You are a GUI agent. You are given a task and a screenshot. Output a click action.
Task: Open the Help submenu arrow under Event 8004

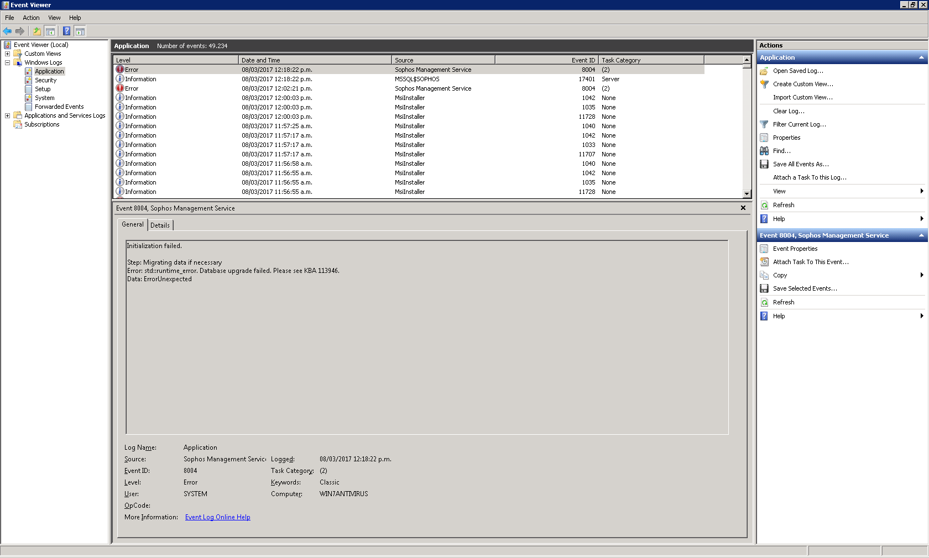coord(922,316)
